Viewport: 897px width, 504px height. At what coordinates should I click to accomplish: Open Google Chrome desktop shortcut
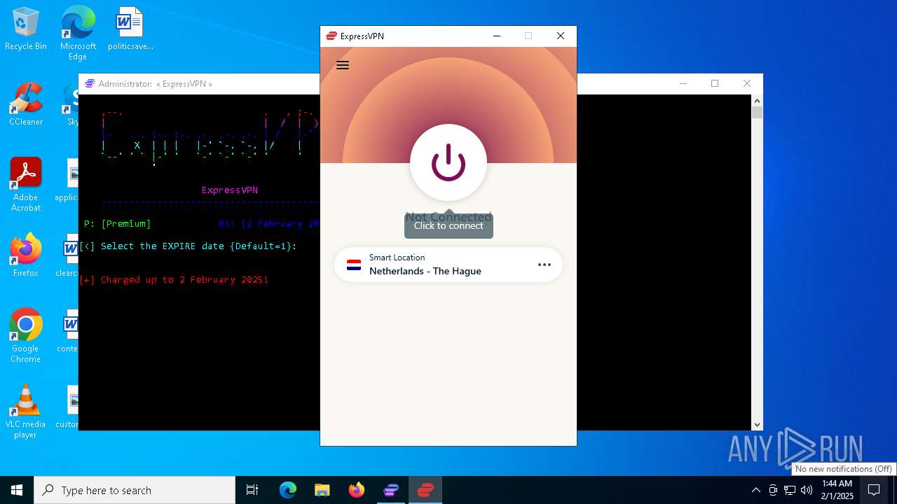[26, 336]
